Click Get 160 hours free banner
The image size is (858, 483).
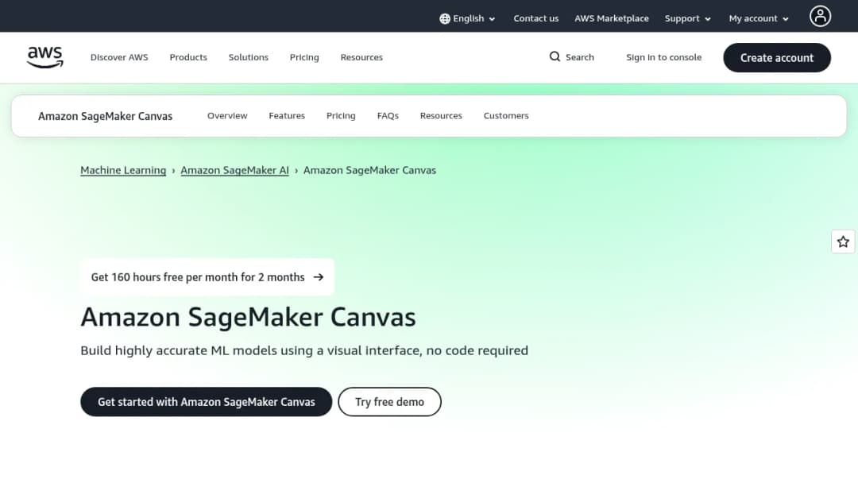coord(207,276)
